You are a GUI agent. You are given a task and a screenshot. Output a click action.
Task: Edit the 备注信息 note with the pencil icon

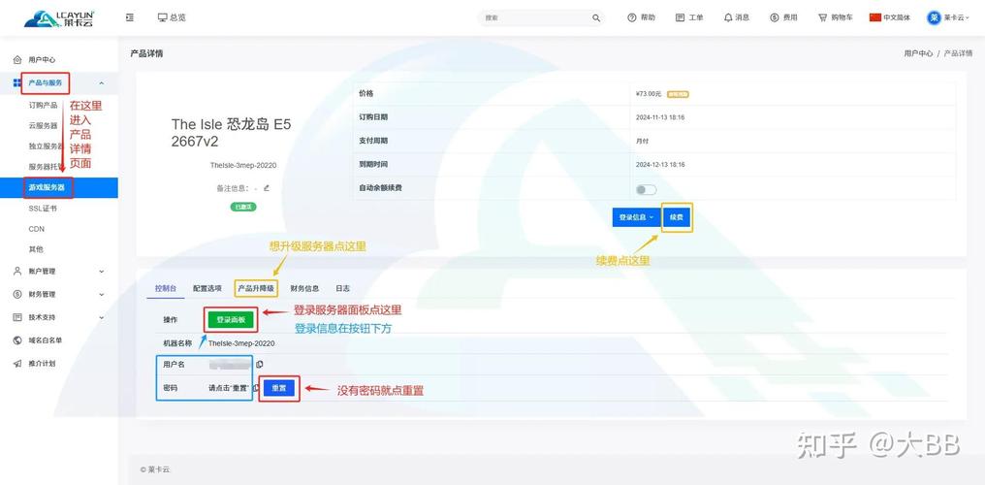point(267,187)
